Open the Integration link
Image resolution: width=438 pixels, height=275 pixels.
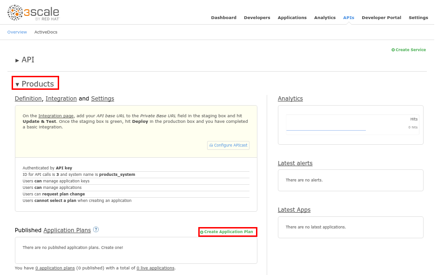pos(61,99)
